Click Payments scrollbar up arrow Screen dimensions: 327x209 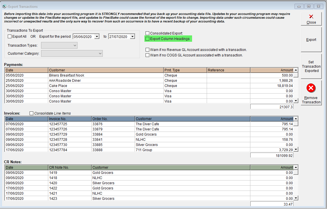[296, 70]
